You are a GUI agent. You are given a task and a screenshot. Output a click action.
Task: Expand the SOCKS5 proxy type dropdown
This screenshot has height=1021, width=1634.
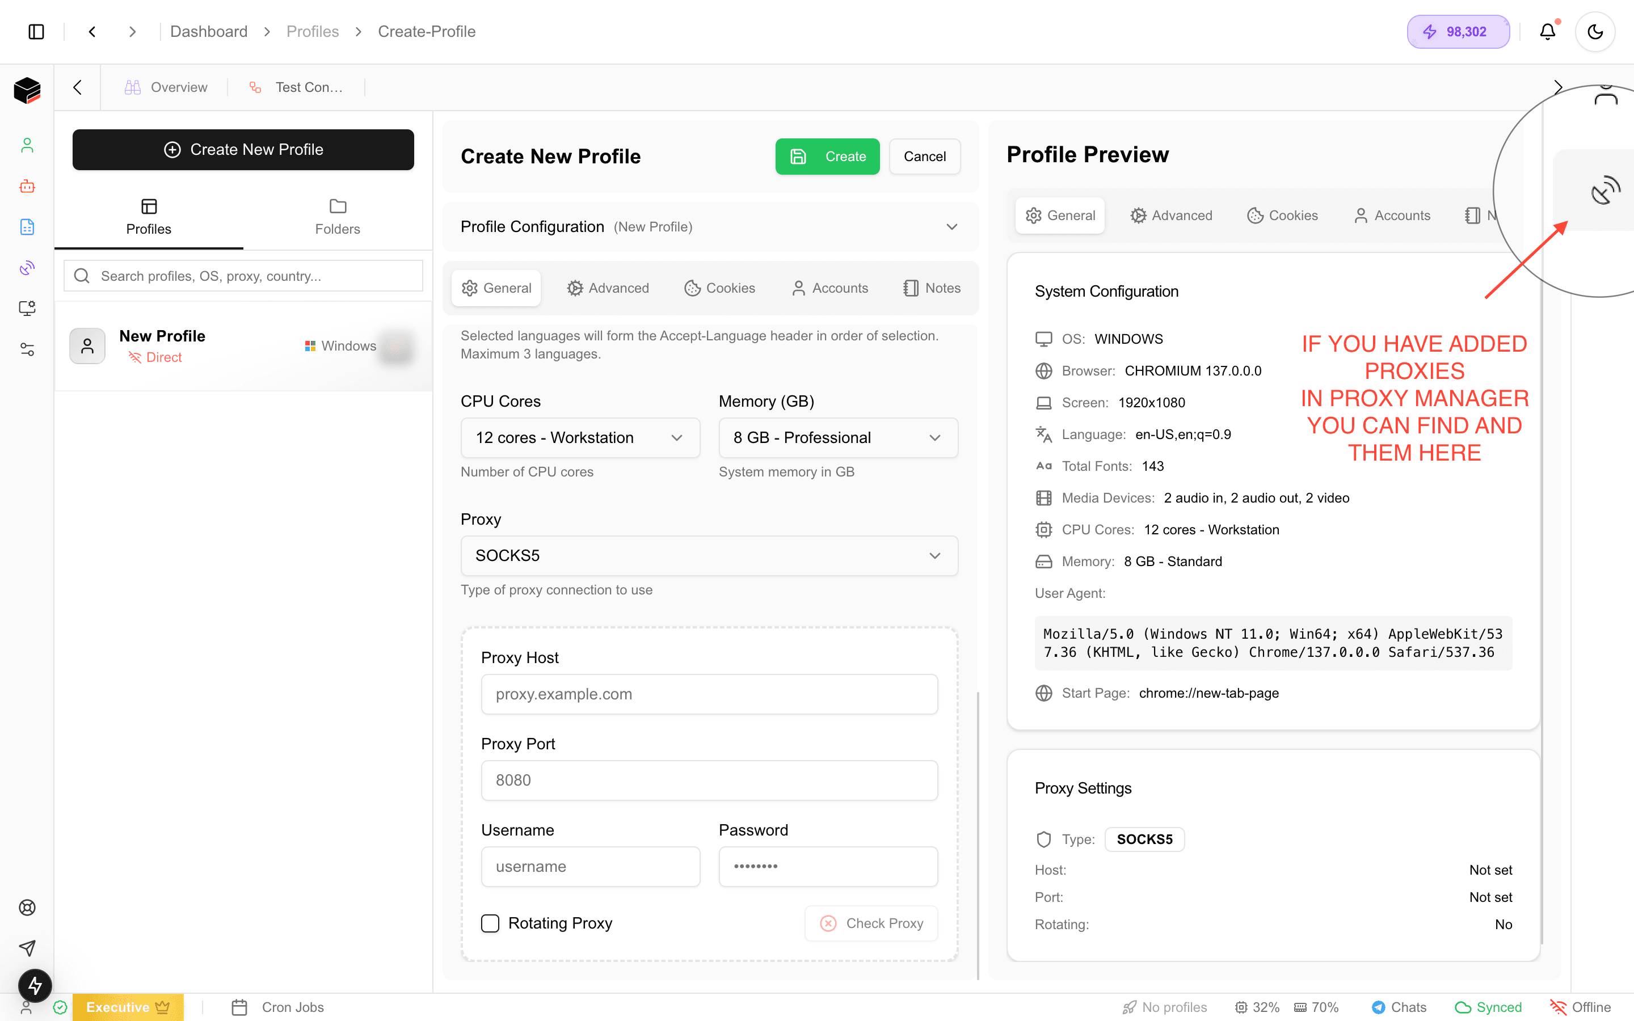pyautogui.click(x=709, y=556)
